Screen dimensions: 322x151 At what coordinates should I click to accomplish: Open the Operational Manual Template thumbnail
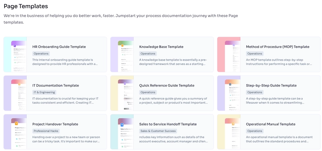[229, 132]
